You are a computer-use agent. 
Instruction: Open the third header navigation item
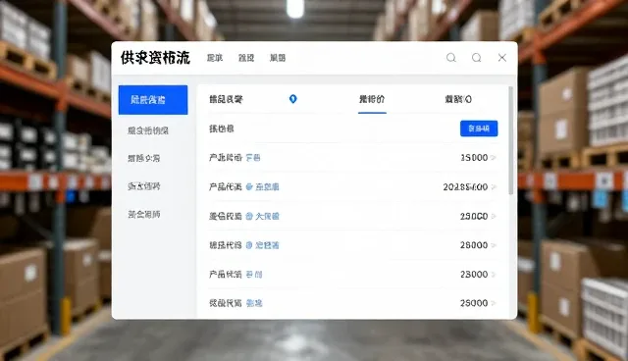click(x=278, y=58)
